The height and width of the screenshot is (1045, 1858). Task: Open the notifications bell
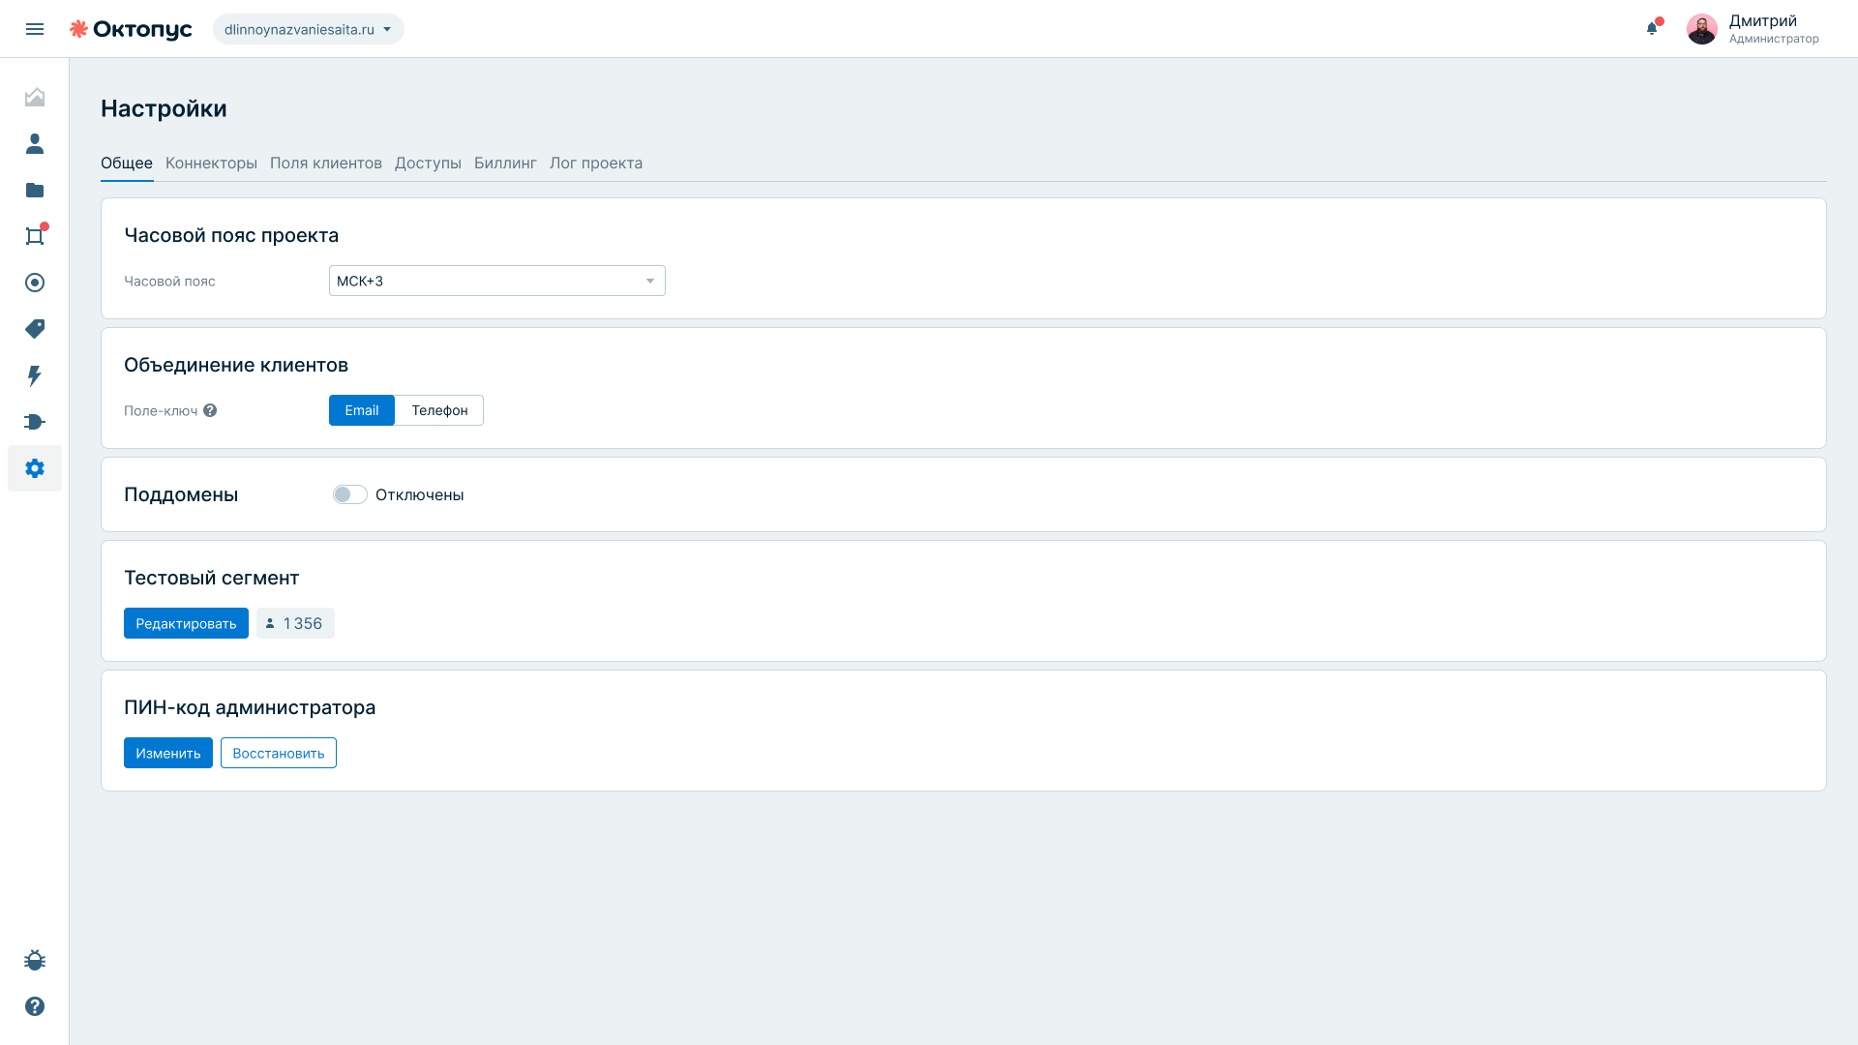pyautogui.click(x=1652, y=28)
